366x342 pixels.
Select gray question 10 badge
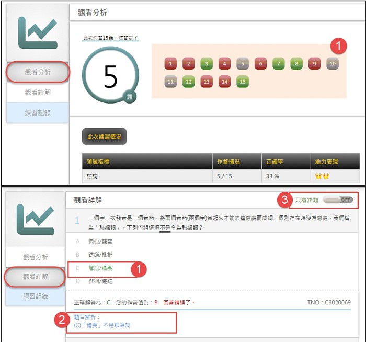click(x=333, y=63)
